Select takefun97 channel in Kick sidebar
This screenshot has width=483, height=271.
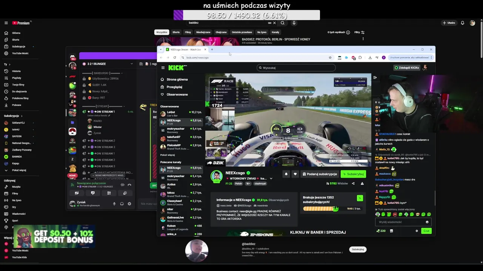181,138
